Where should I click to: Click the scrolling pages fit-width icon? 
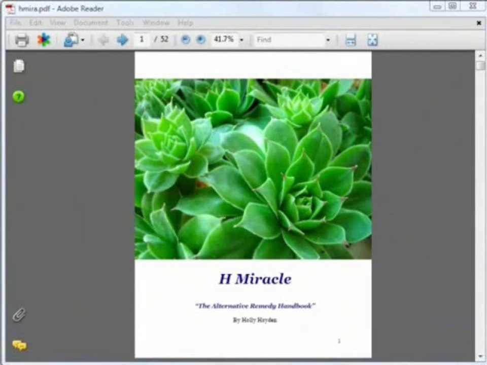tap(351, 40)
